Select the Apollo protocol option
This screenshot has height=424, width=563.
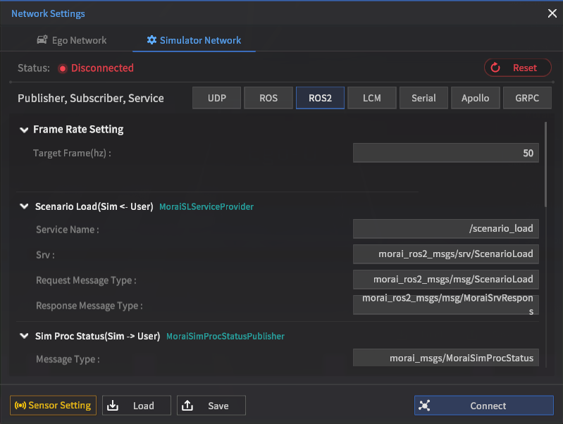476,98
